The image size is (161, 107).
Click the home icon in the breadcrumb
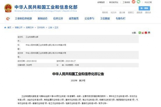pyautogui.click(x=5, y=27)
